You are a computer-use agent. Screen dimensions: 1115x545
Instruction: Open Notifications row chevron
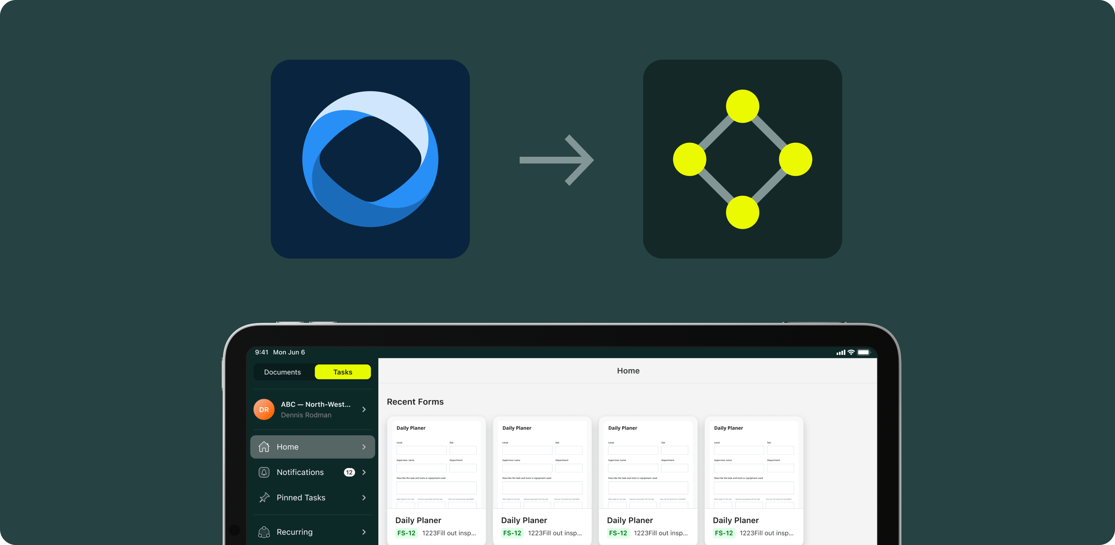click(x=364, y=472)
